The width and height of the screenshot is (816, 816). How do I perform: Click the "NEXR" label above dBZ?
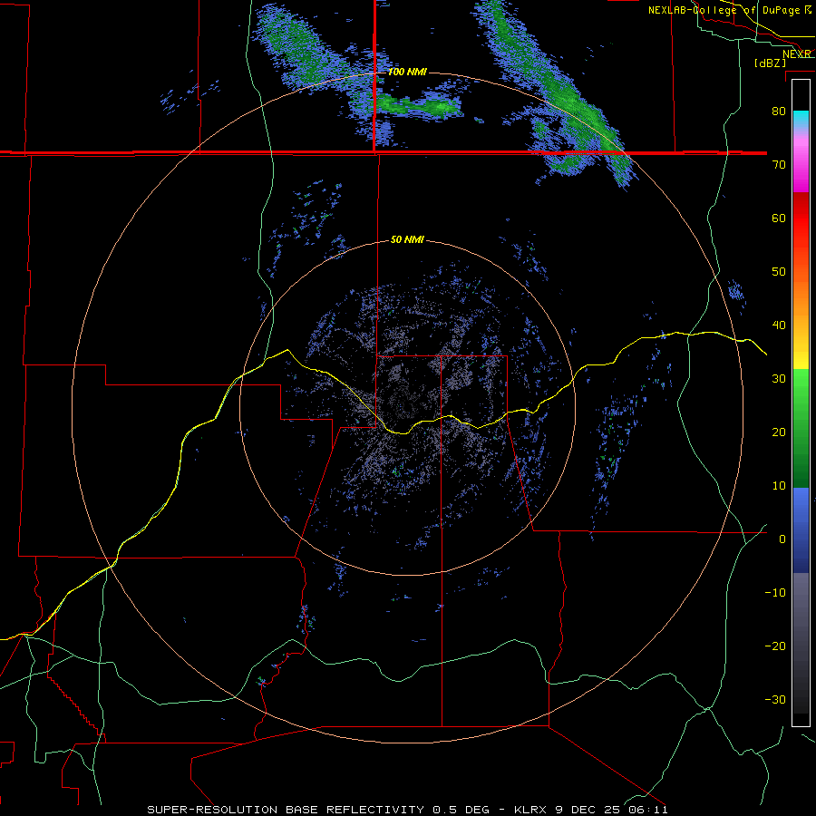(797, 53)
